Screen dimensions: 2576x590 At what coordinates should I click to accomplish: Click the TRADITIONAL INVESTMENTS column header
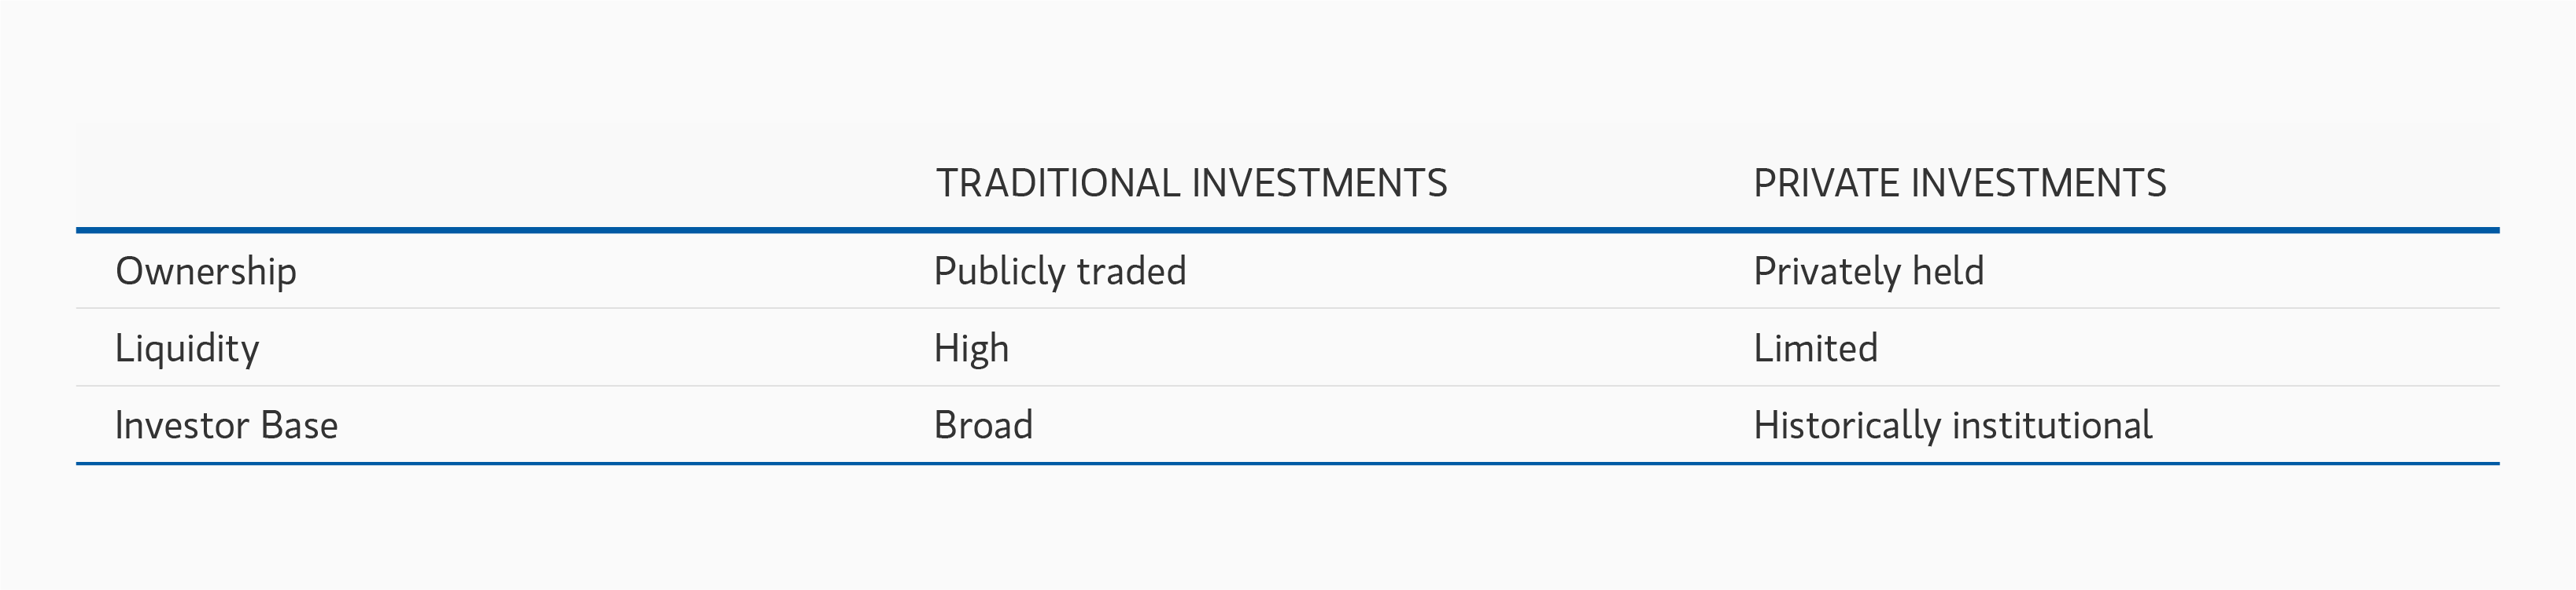click(x=1190, y=184)
